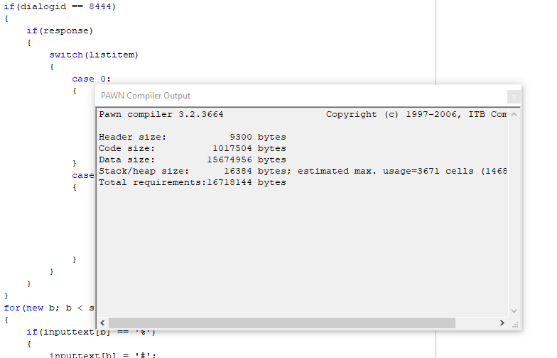Select the Data size output line

(x=193, y=160)
